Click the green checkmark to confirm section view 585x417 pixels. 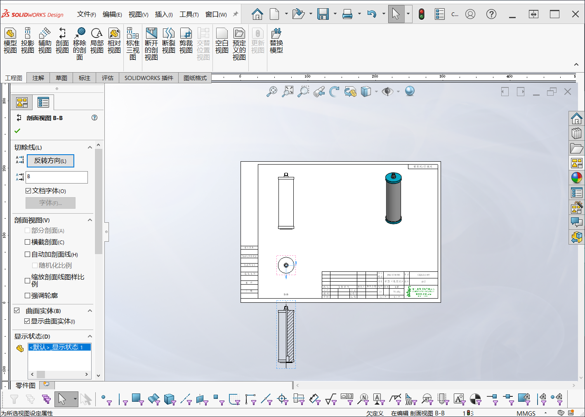pyautogui.click(x=17, y=131)
